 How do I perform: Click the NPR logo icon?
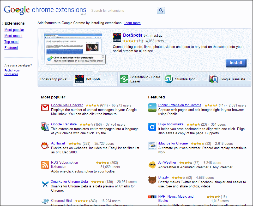coord(152,197)
